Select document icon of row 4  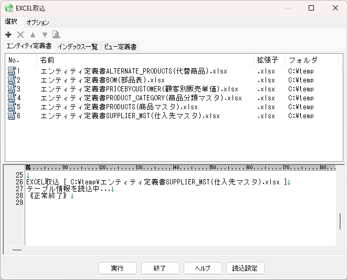pyautogui.click(x=12, y=98)
